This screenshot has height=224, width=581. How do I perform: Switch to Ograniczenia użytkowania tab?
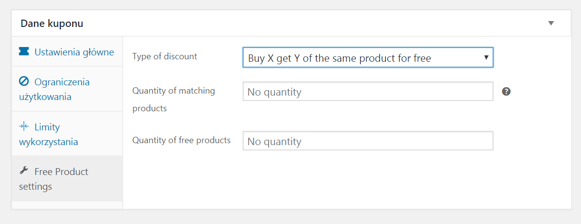(x=67, y=89)
